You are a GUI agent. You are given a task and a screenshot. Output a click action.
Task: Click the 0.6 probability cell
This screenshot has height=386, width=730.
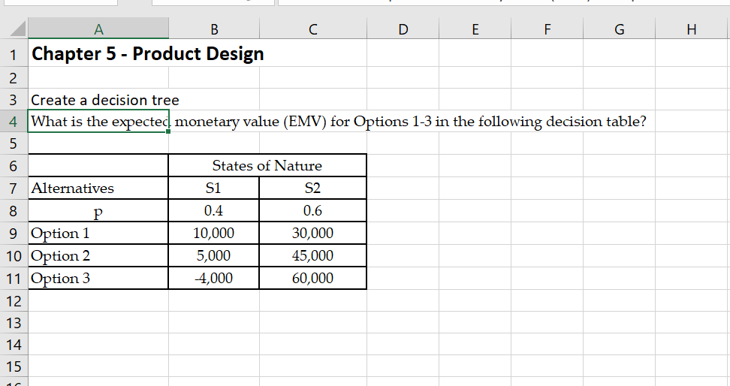(313, 211)
